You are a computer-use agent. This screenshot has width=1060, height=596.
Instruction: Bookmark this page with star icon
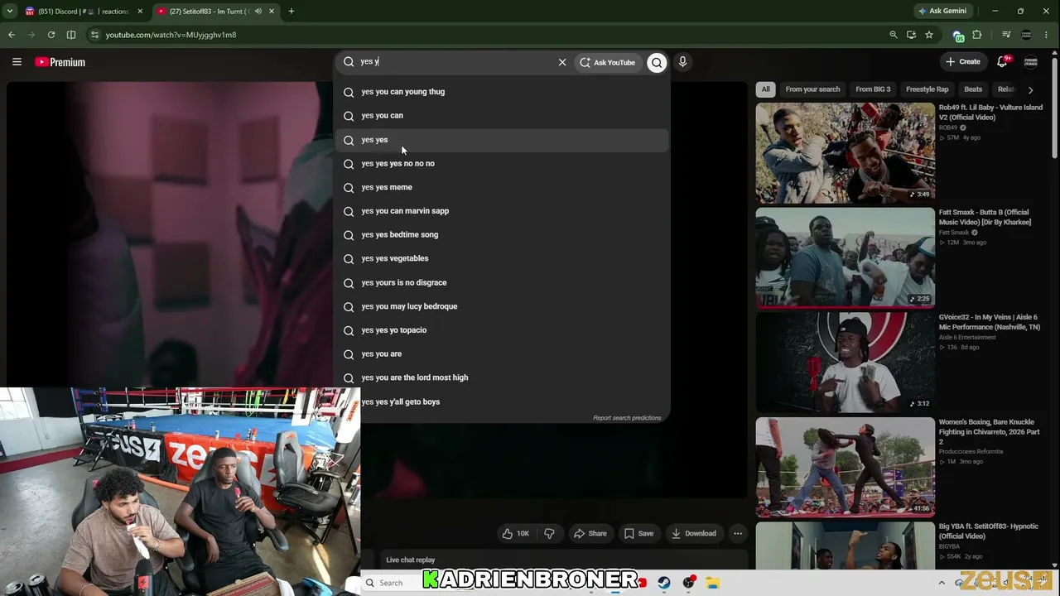click(929, 35)
